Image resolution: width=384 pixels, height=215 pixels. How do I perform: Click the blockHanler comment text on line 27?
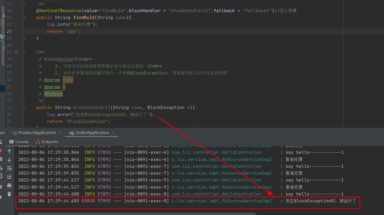pos(68,59)
